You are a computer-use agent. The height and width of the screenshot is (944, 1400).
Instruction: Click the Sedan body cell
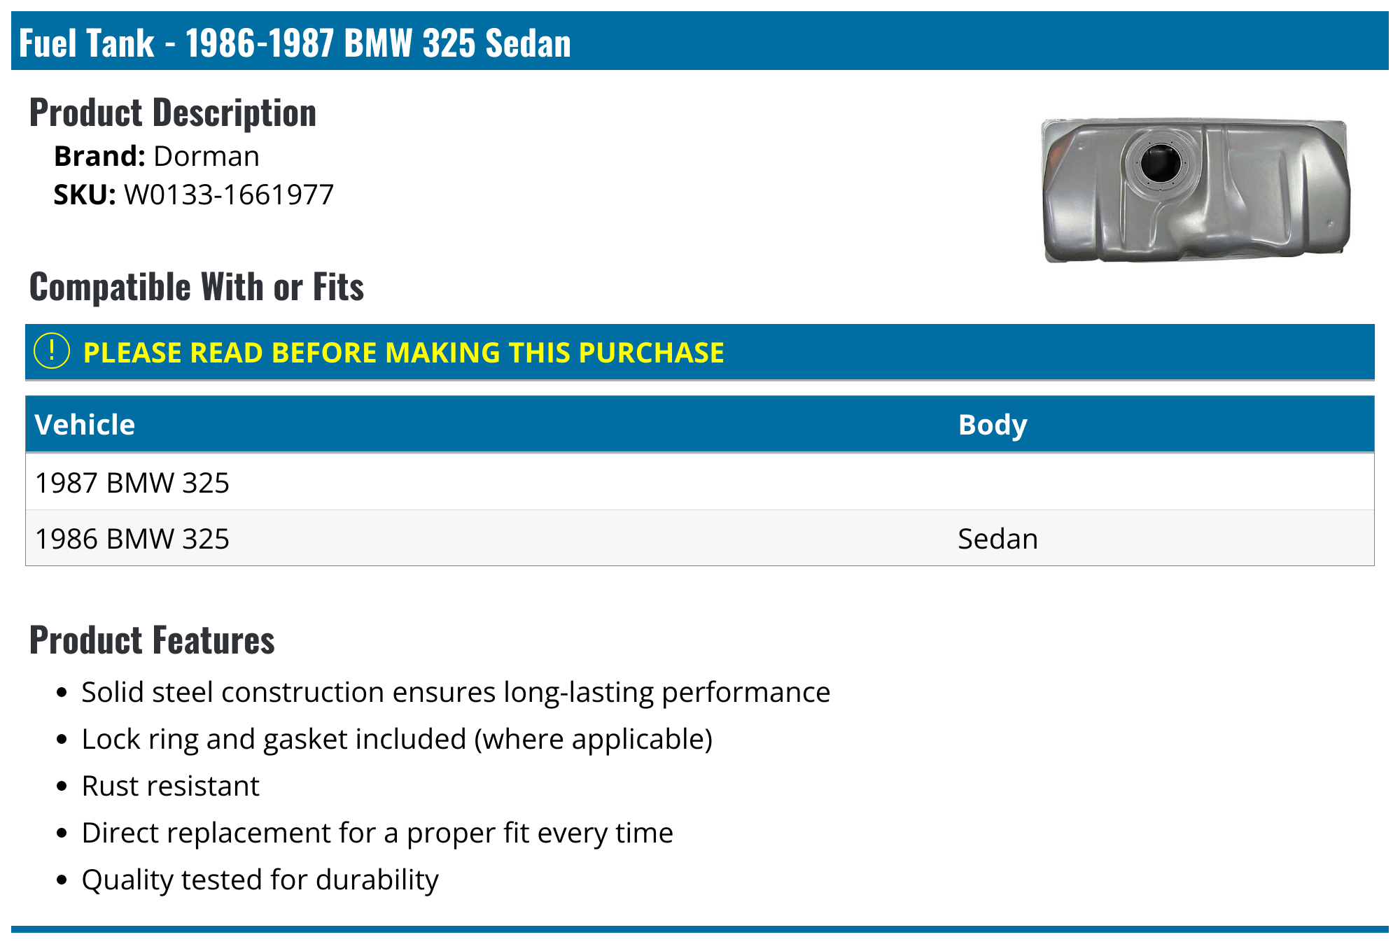(x=997, y=539)
